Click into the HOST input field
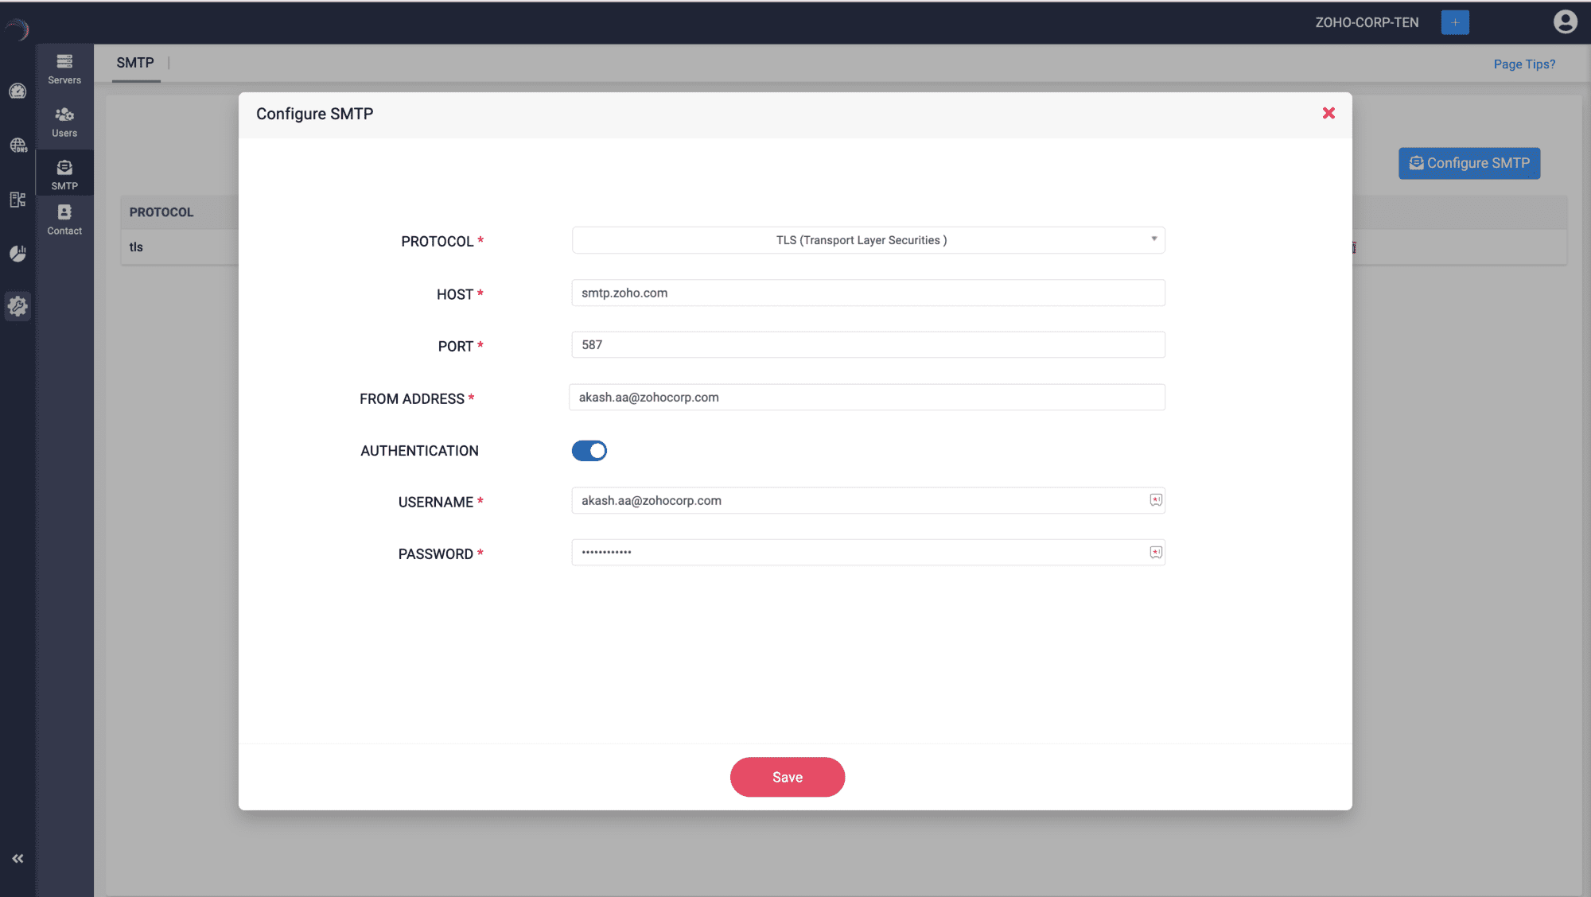1591x897 pixels. pos(868,293)
